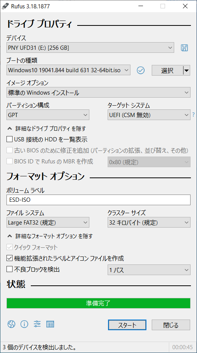Viewport: 197px width, 353px height.
Task: Show the log window icon
Action: [x=50, y=324]
